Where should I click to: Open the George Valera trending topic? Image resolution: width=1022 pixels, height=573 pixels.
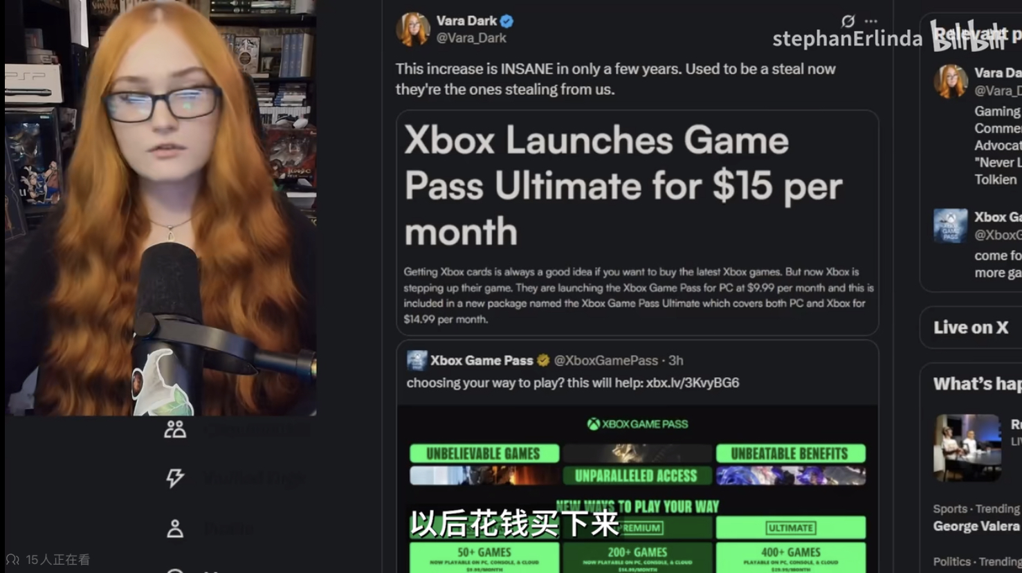[976, 527]
